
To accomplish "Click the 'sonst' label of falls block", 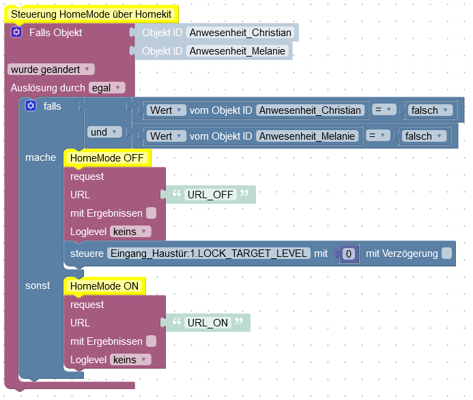I will coord(38,286).
